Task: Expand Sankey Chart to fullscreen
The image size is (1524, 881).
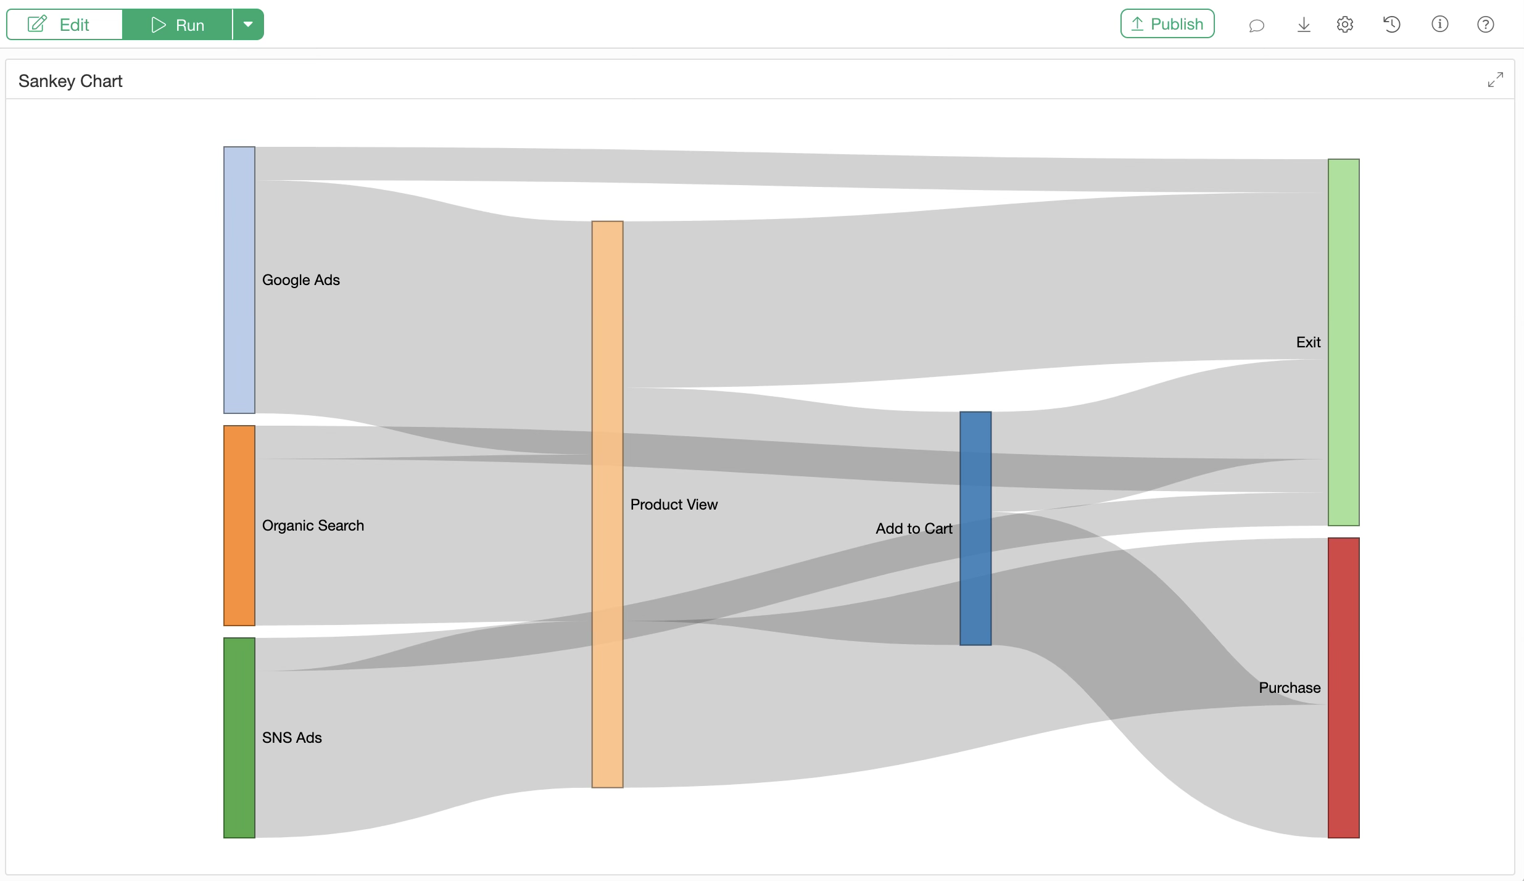Action: point(1495,80)
